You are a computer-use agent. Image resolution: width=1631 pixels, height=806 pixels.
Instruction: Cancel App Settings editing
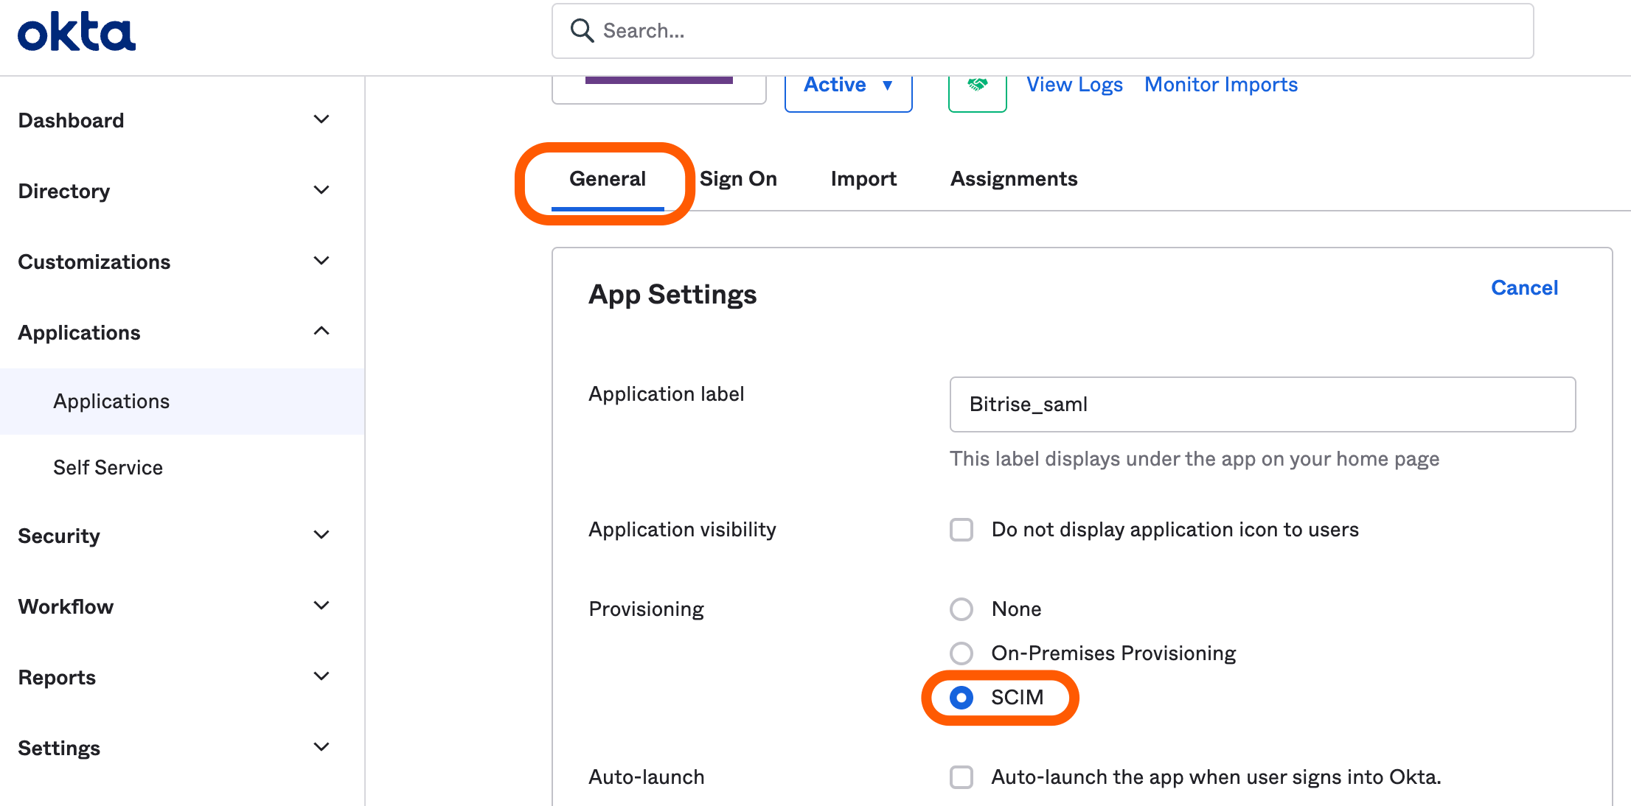pyautogui.click(x=1524, y=288)
